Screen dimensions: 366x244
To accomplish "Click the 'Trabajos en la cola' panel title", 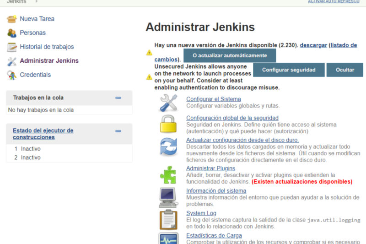I will tap(38, 98).
